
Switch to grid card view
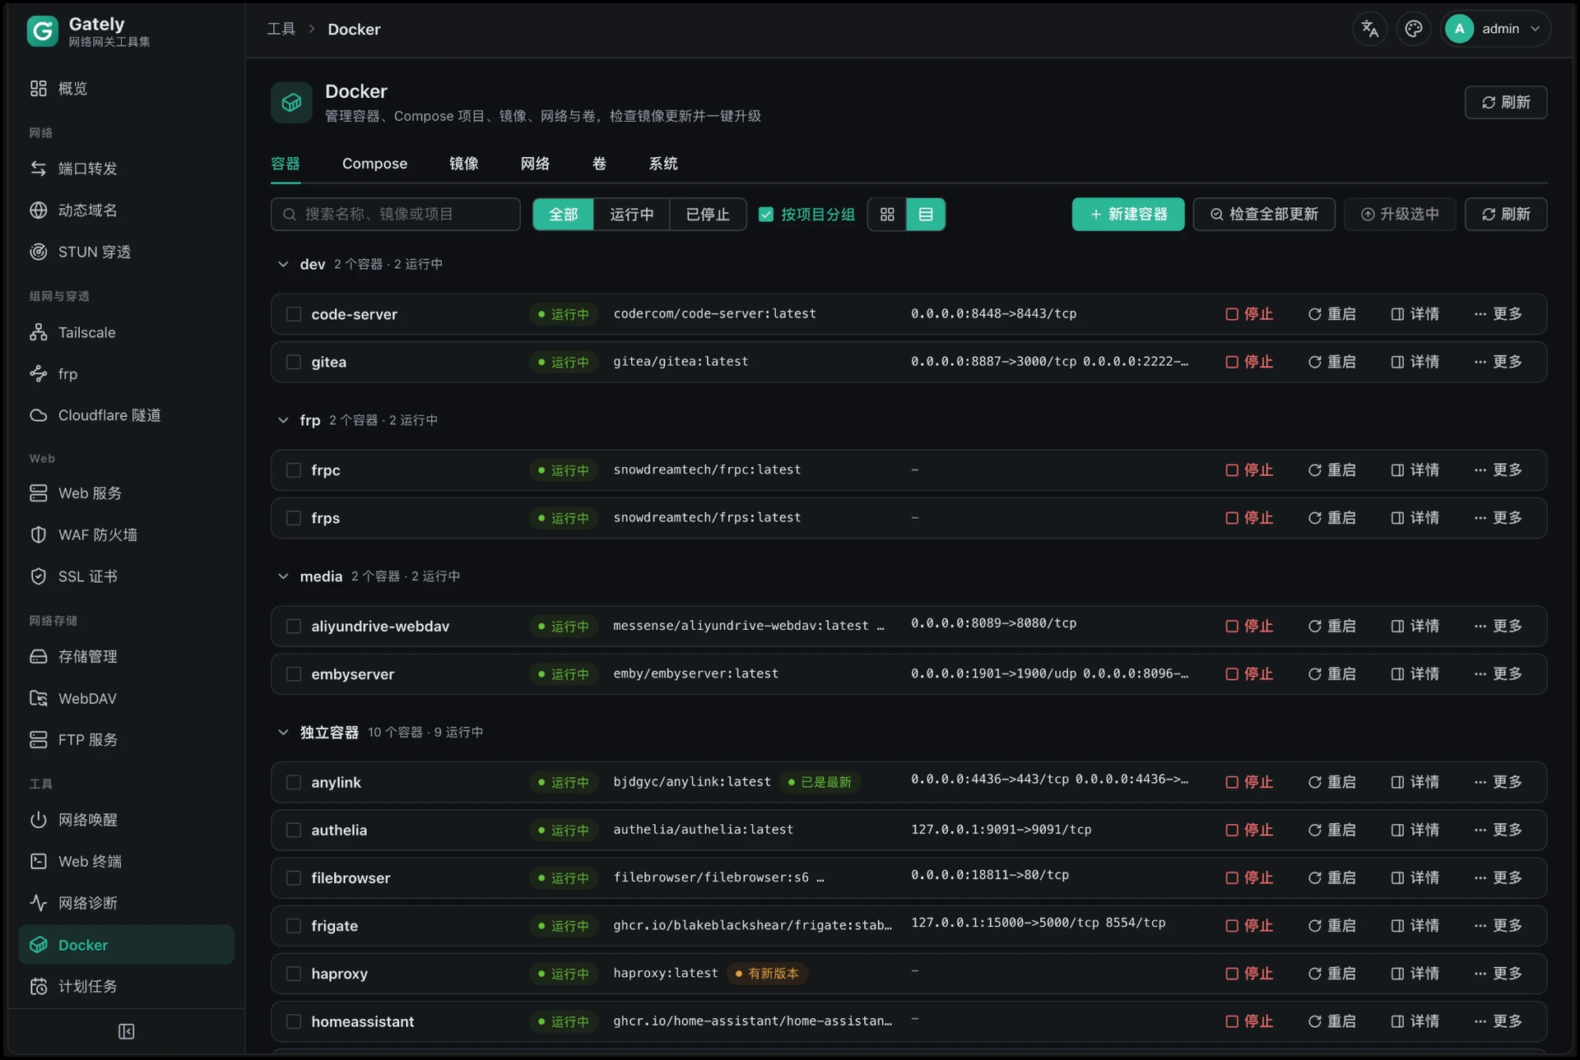click(x=887, y=215)
